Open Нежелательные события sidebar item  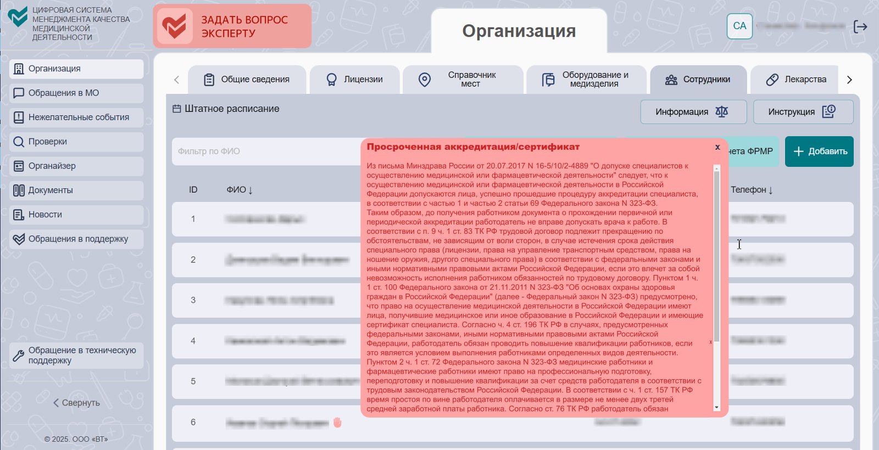click(x=76, y=117)
